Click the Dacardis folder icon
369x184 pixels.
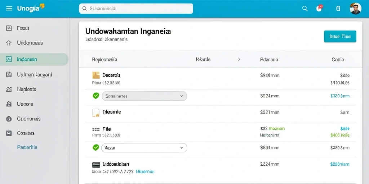coord(96,75)
